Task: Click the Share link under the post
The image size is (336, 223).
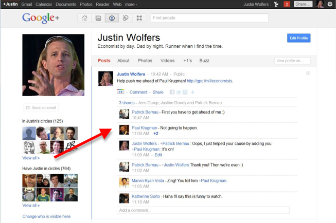Action: coord(158,92)
